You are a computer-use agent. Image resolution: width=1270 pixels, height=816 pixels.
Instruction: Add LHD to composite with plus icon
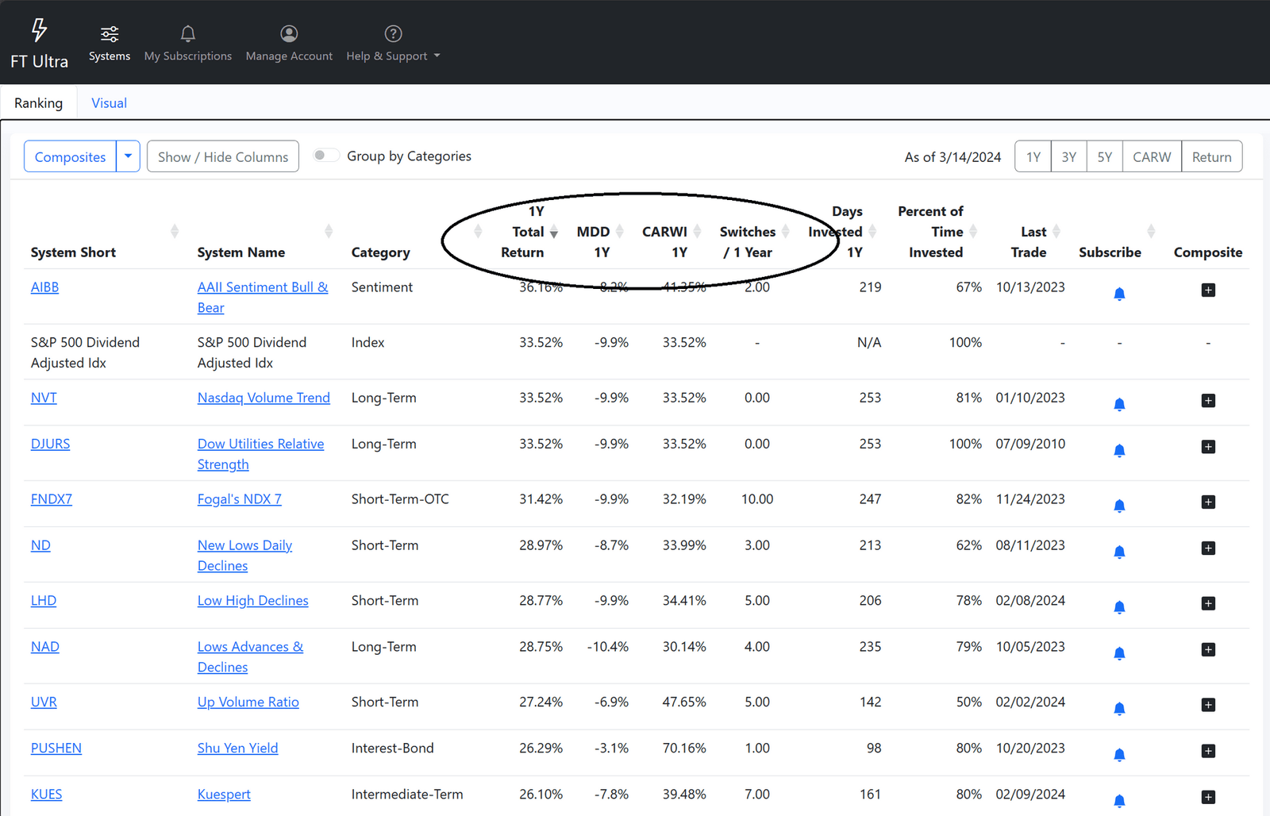point(1208,603)
